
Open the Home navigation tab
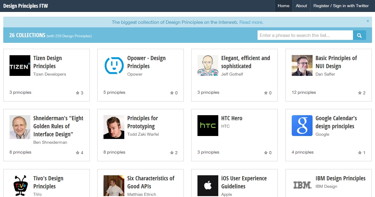[x=283, y=6]
